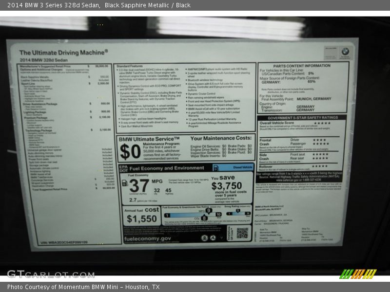
Task: Click the 'Frontal Crash' rating label
Action: tap(265, 142)
